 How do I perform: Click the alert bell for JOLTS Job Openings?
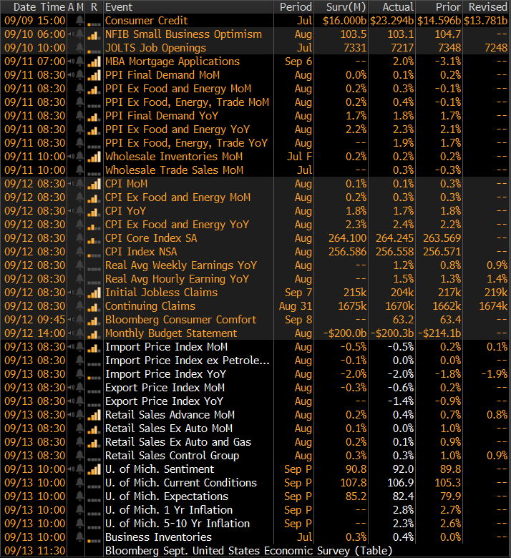80,48
